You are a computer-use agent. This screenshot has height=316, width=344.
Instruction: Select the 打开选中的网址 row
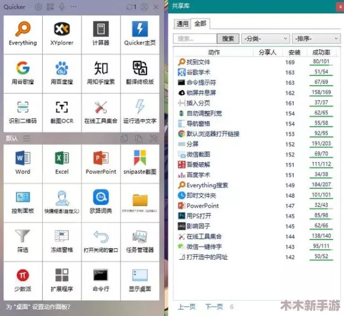coord(256,257)
